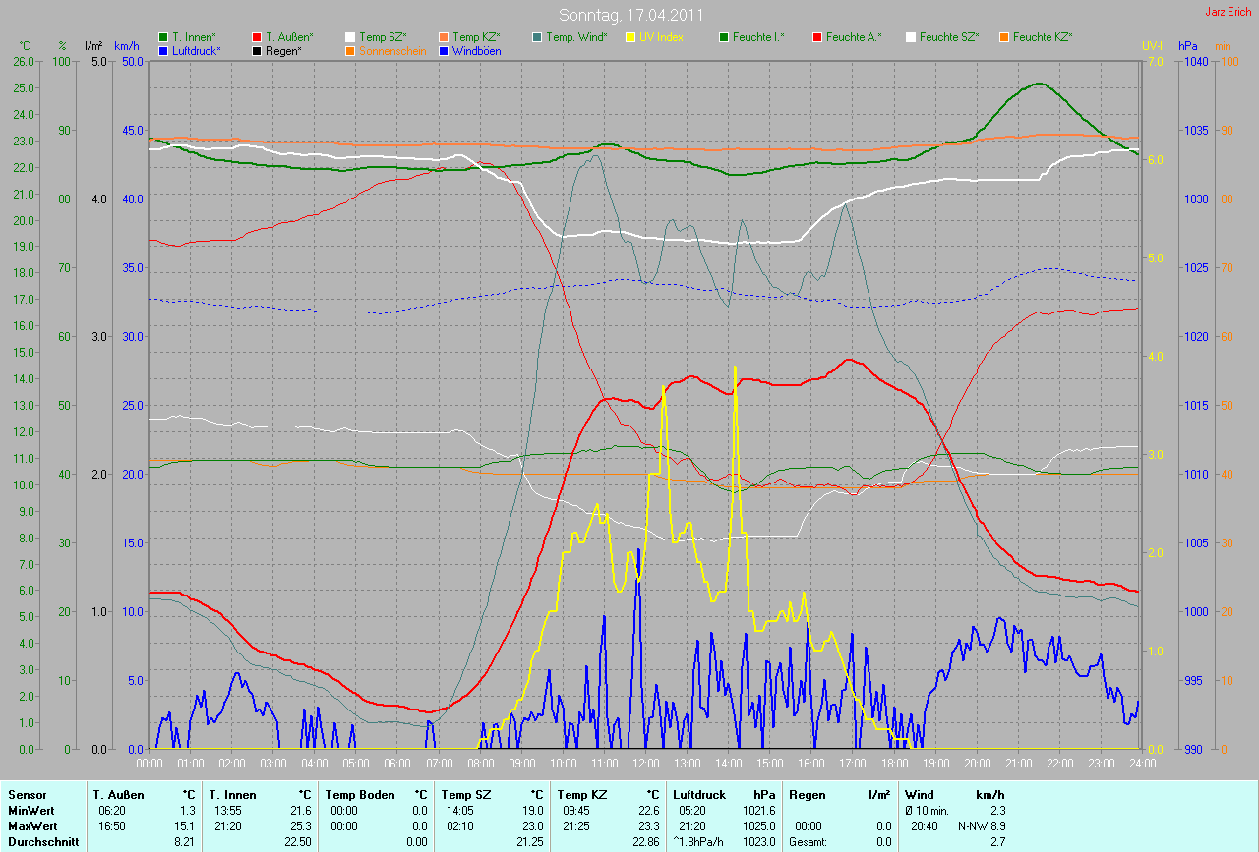Click the black Regen legend square
The height and width of the screenshot is (852, 1259).
click(257, 50)
